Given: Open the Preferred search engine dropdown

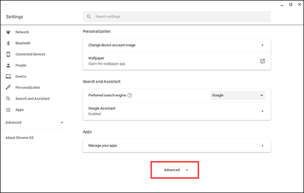Looking at the screenshot, I should pyautogui.click(x=238, y=95).
